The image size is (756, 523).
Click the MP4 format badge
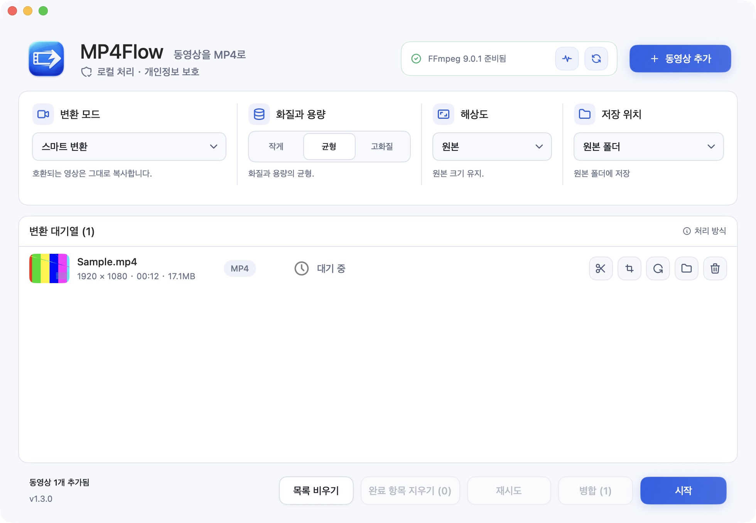click(240, 268)
